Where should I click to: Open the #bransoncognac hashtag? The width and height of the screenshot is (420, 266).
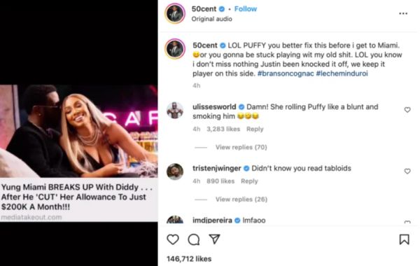286,73
